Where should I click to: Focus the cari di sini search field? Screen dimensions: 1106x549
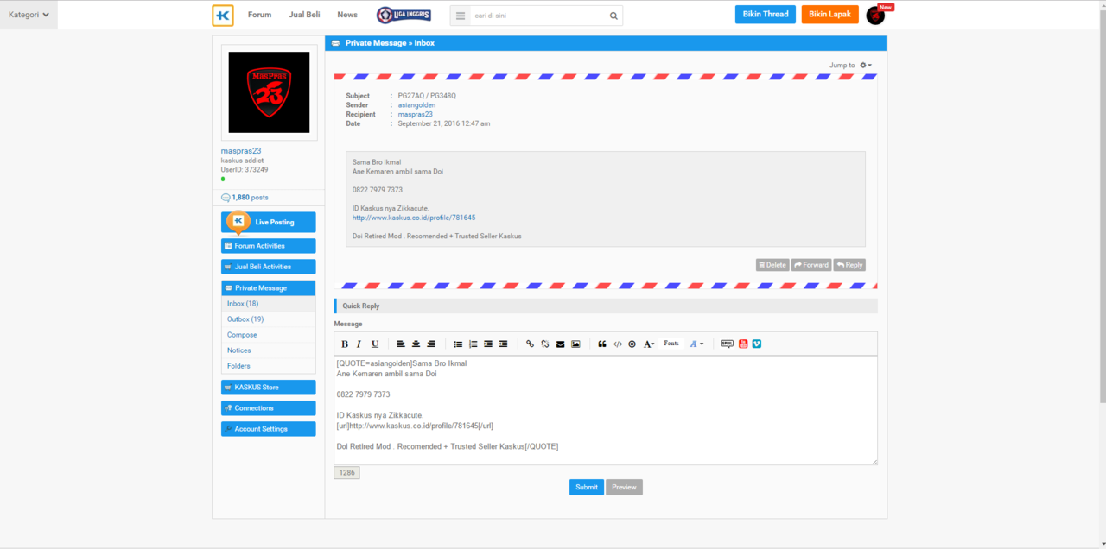[538, 16]
